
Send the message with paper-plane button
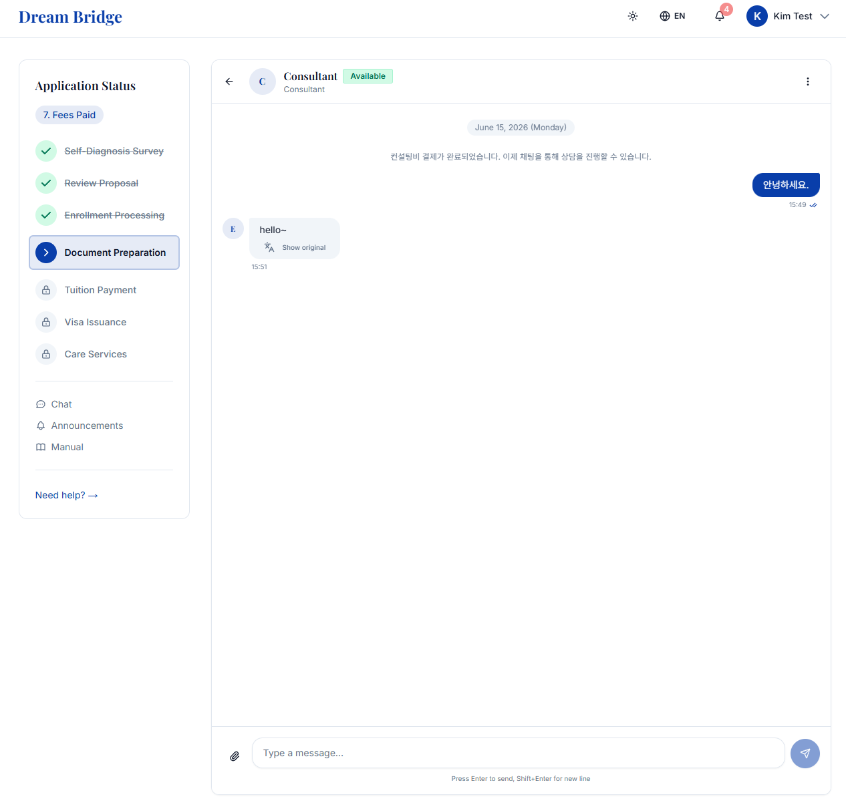[805, 754]
